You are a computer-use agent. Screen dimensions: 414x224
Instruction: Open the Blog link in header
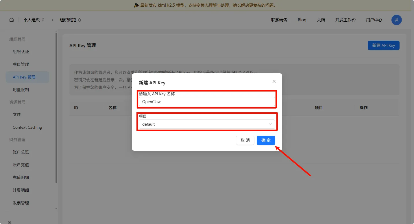pos(302,20)
